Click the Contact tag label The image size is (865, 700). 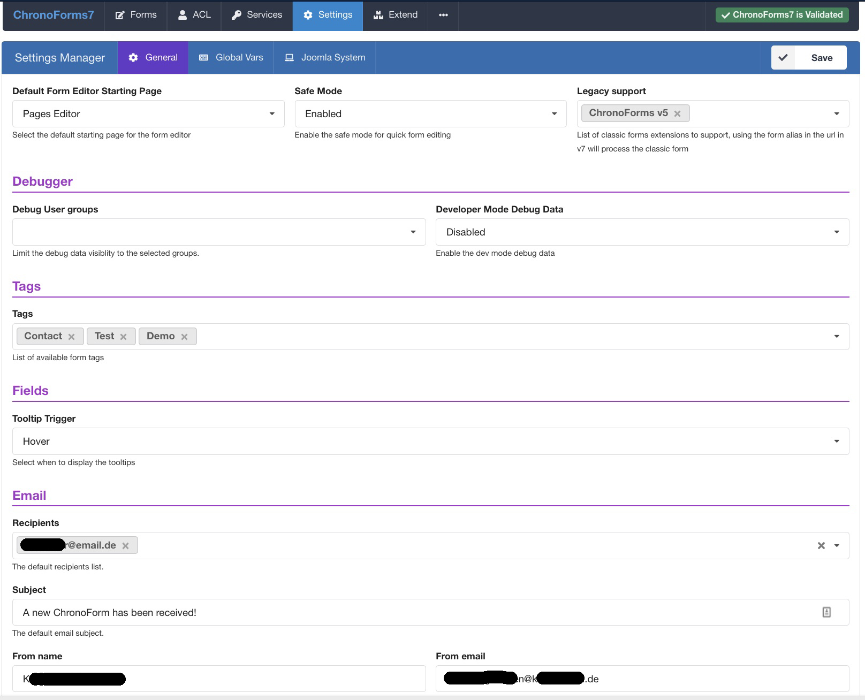tap(43, 336)
